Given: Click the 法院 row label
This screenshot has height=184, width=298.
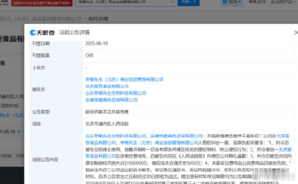Looking at the screenshot, I should click(x=36, y=124).
